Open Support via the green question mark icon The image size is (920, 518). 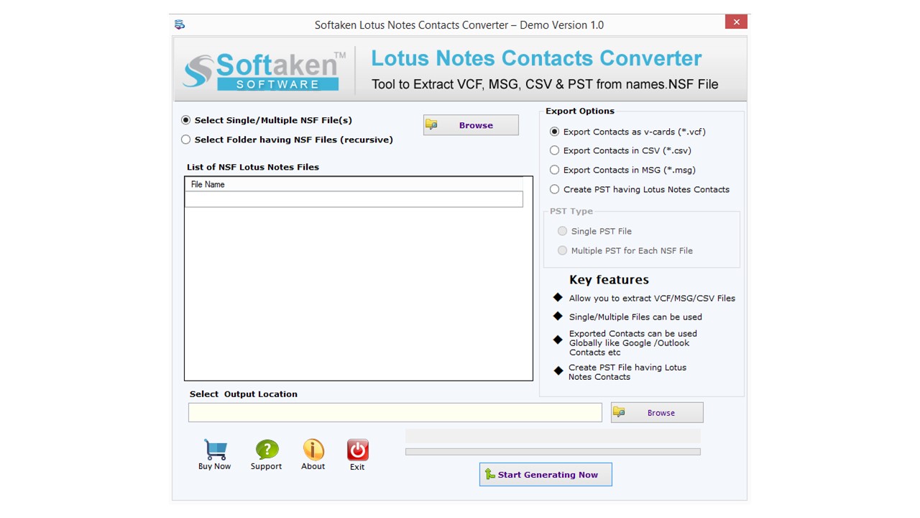point(266,448)
